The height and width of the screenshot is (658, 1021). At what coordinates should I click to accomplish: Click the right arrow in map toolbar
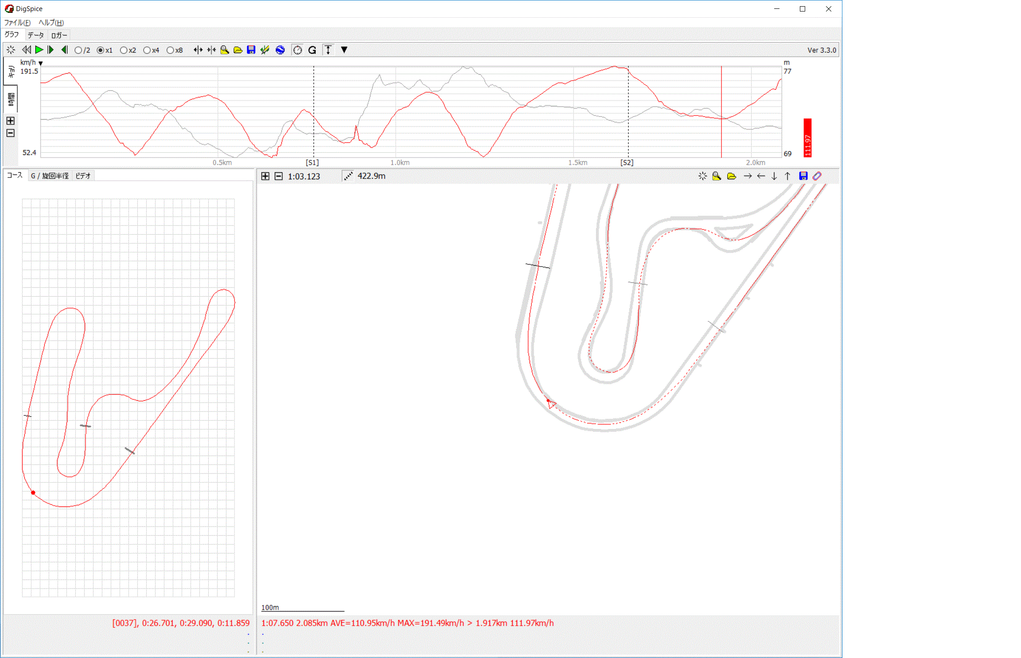click(748, 176)
